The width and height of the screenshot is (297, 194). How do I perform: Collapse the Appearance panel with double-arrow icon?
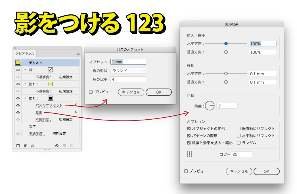[78, 48]
